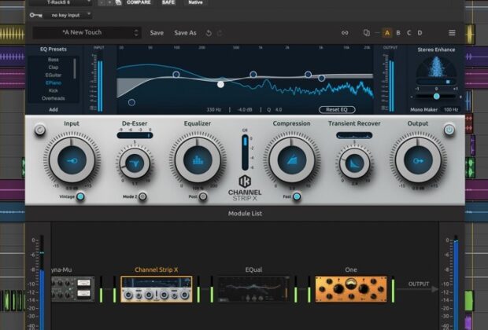Click the De-Esser knob

135,163
